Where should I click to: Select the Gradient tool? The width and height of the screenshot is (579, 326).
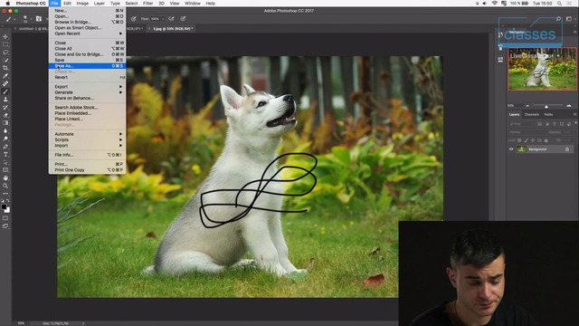coord(5,123)
